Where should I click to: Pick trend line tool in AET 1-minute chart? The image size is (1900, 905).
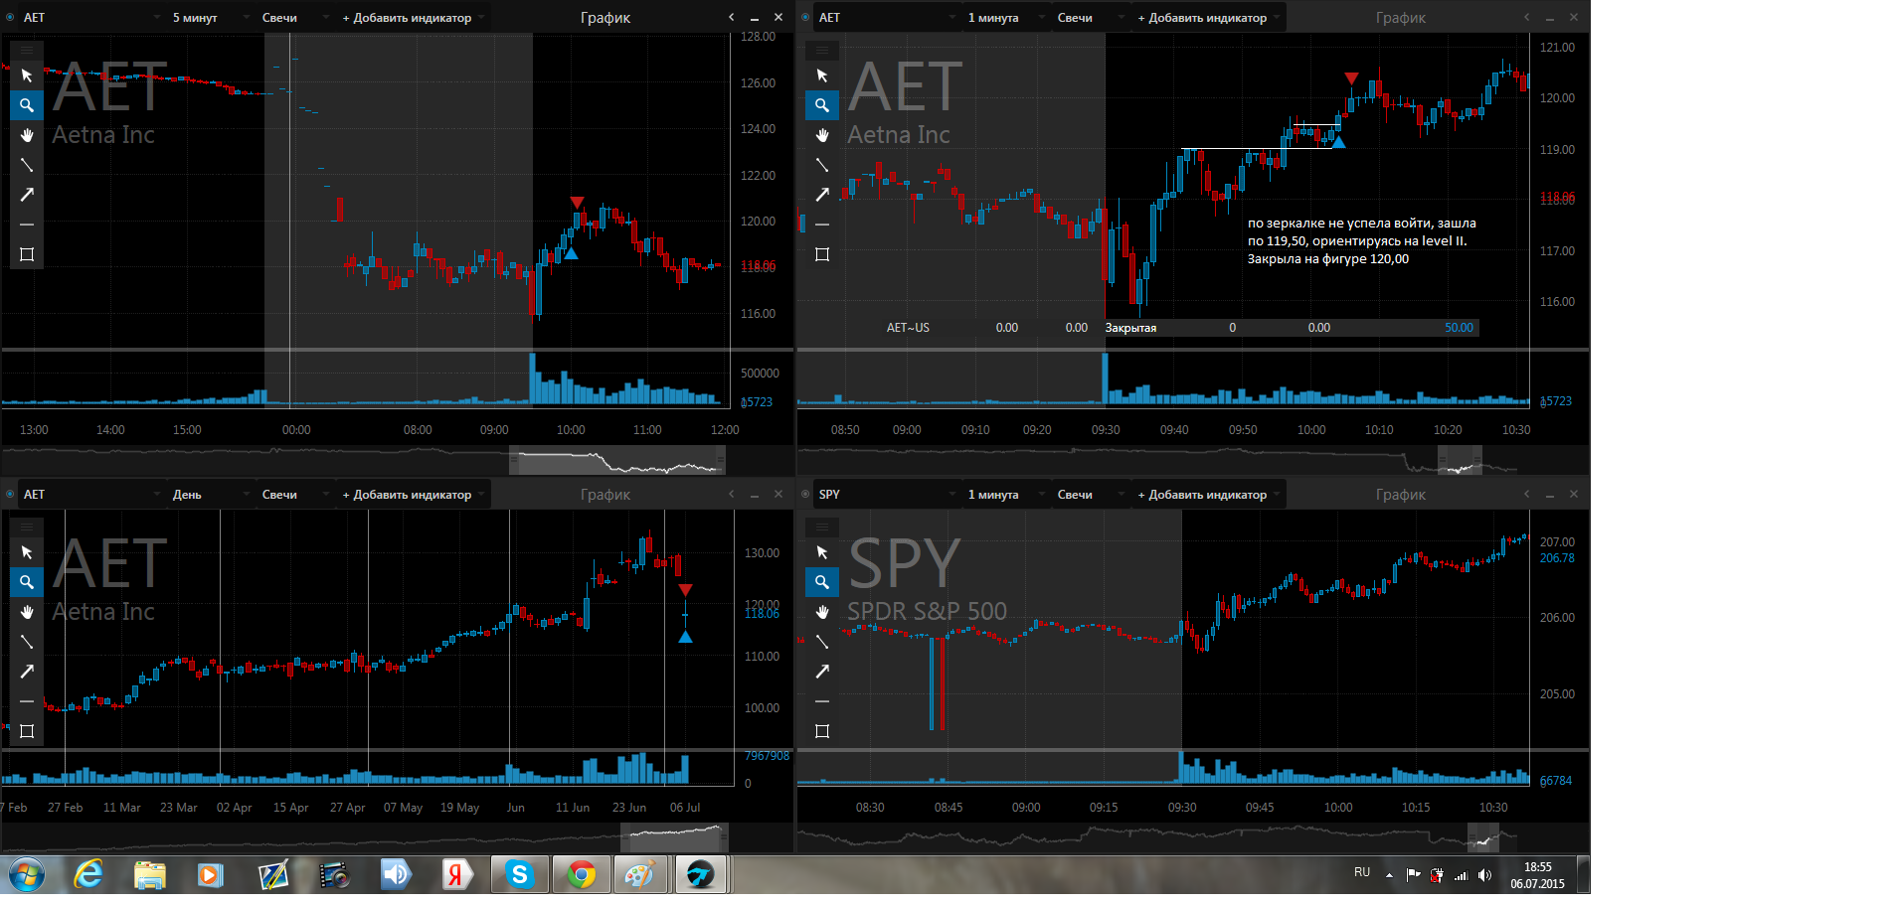click(x=822, y=165)
